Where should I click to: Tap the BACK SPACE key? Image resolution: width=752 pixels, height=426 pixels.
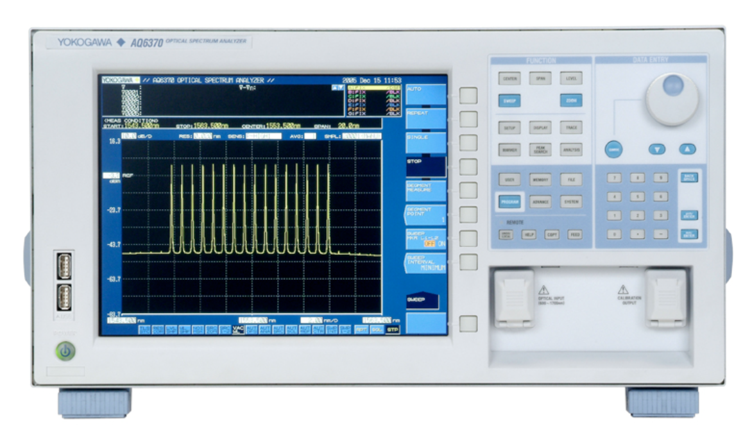689,178
